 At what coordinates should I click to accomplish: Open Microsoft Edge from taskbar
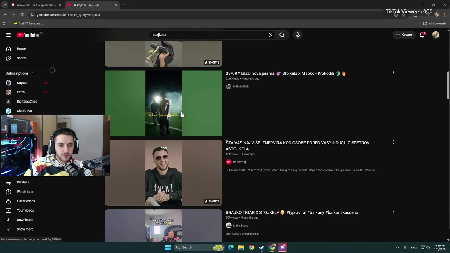[231, 247]
